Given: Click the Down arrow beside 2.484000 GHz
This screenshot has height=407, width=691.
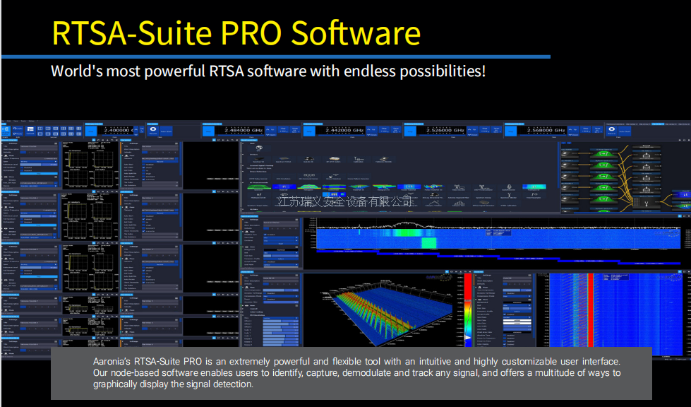Looking at the screenshot, I should [x=270, y=134].
